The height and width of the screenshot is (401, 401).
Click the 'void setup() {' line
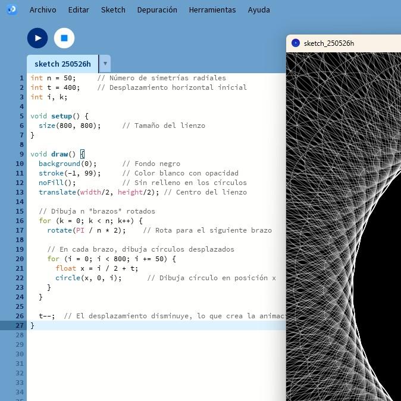click(x=59, y=116)
